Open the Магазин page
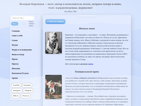The width and height of the screenshot is (141, 106). click(16, 69)
